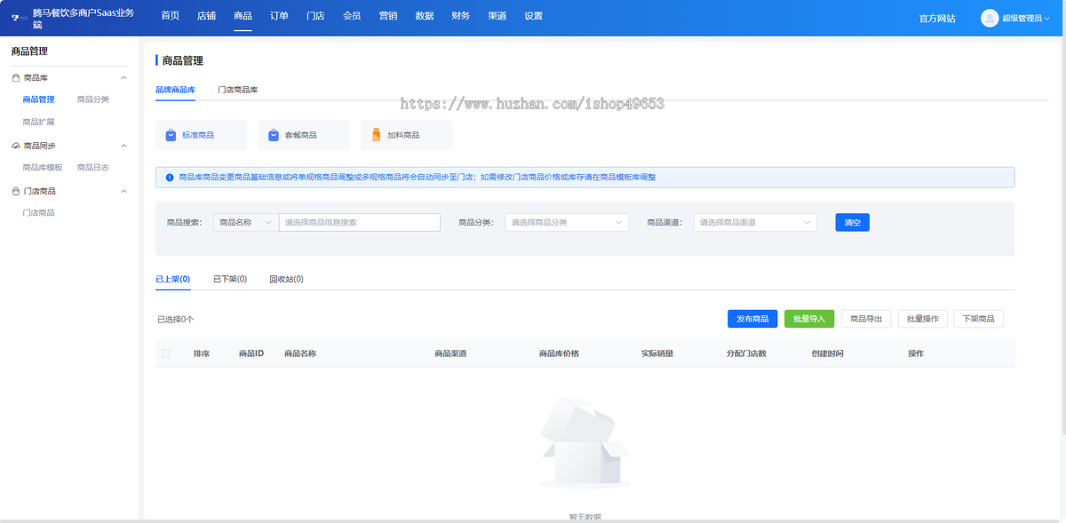Open the 商品渠道 dropdown
This screenshot has width=1066, height=523.
click(754, 221)
